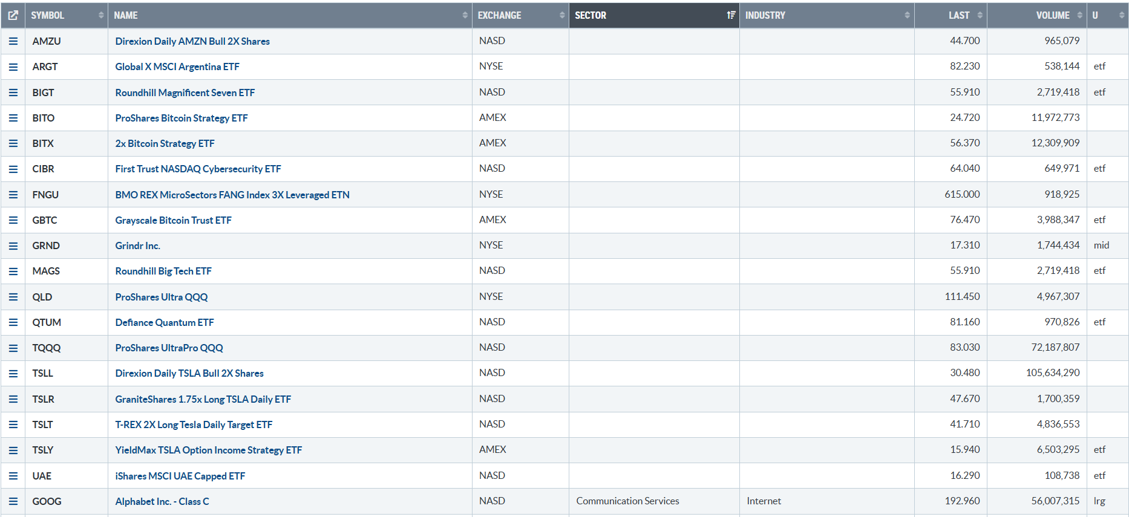Viewport: 1129px width, 517px height.
Task: Open the Grindr Inc. link
Action: (138, 245)
